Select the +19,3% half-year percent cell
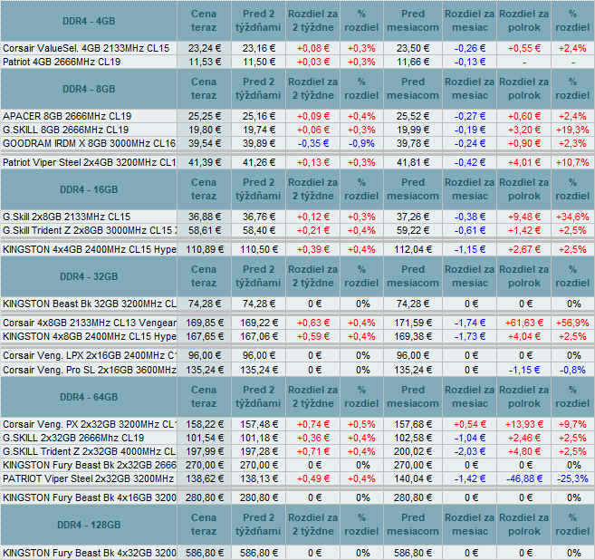 tap(572, 130)
